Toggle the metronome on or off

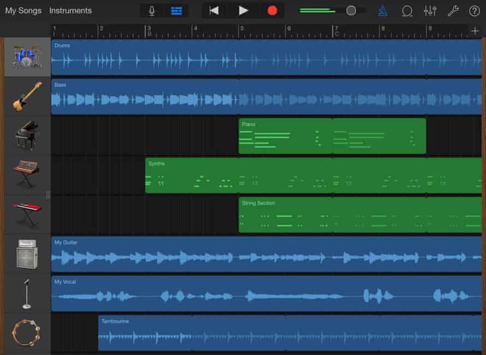[382, 10]
